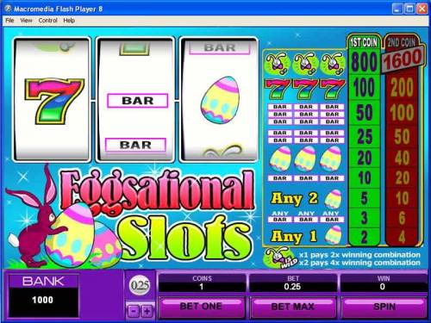
Task: Click the Easter egg on third reel
Action: (220, 100)
